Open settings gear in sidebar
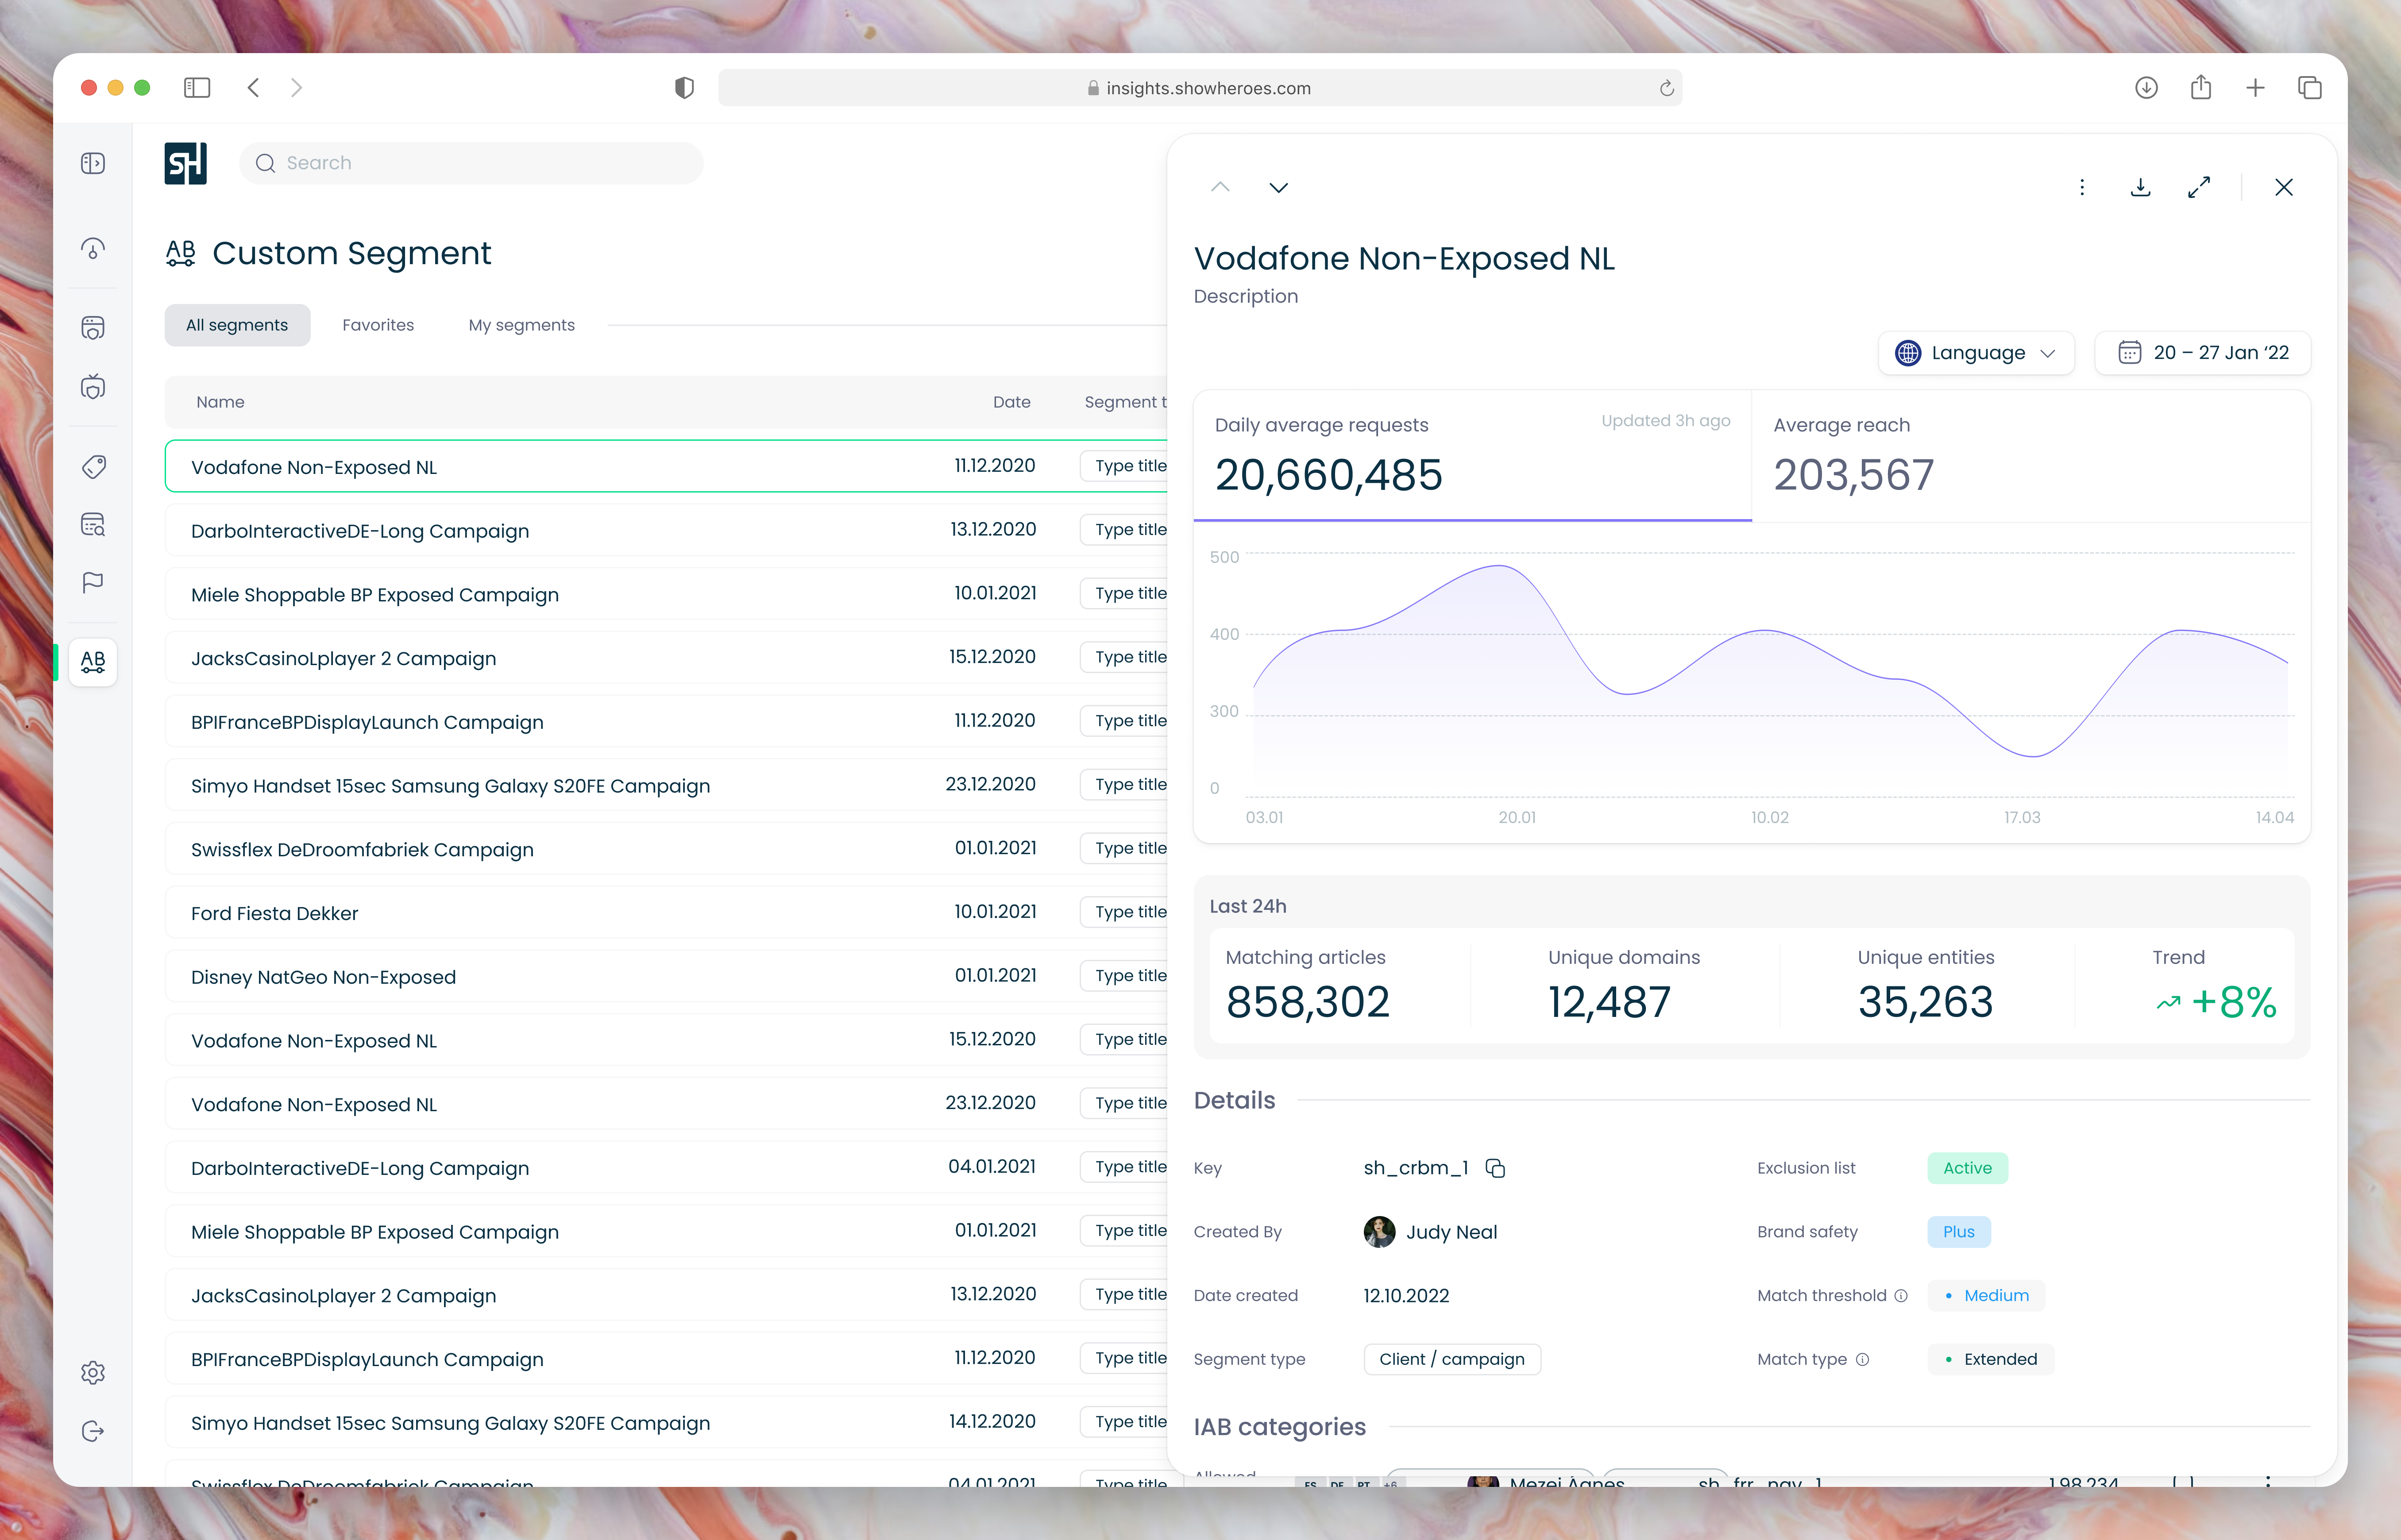The height and width of the screenshot is (1540, 2401). (x=93, y=1373)
